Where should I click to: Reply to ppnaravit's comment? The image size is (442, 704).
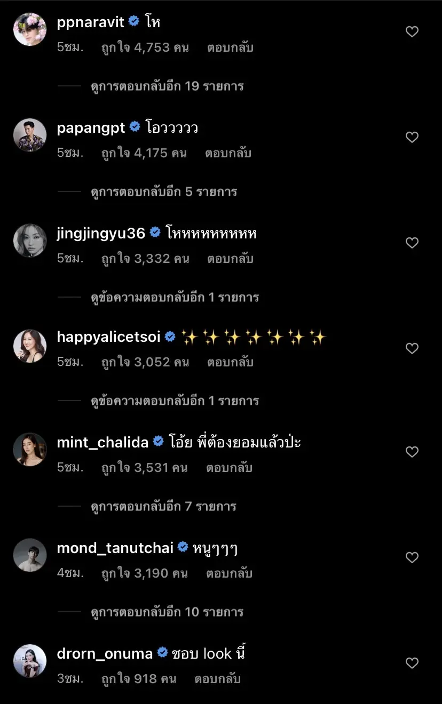(230, 47)
